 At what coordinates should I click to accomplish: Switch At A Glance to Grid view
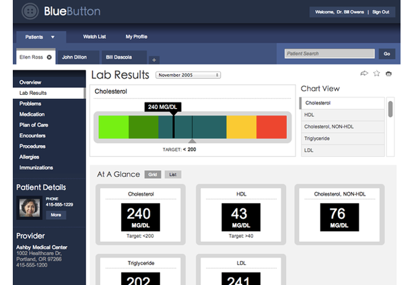point(153,175)
